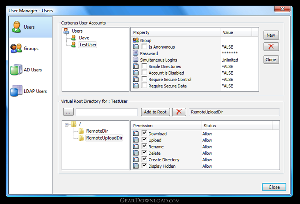300x204 pixels.
Task: Click the icon beside Is Anonymous row
Action: 136,47
